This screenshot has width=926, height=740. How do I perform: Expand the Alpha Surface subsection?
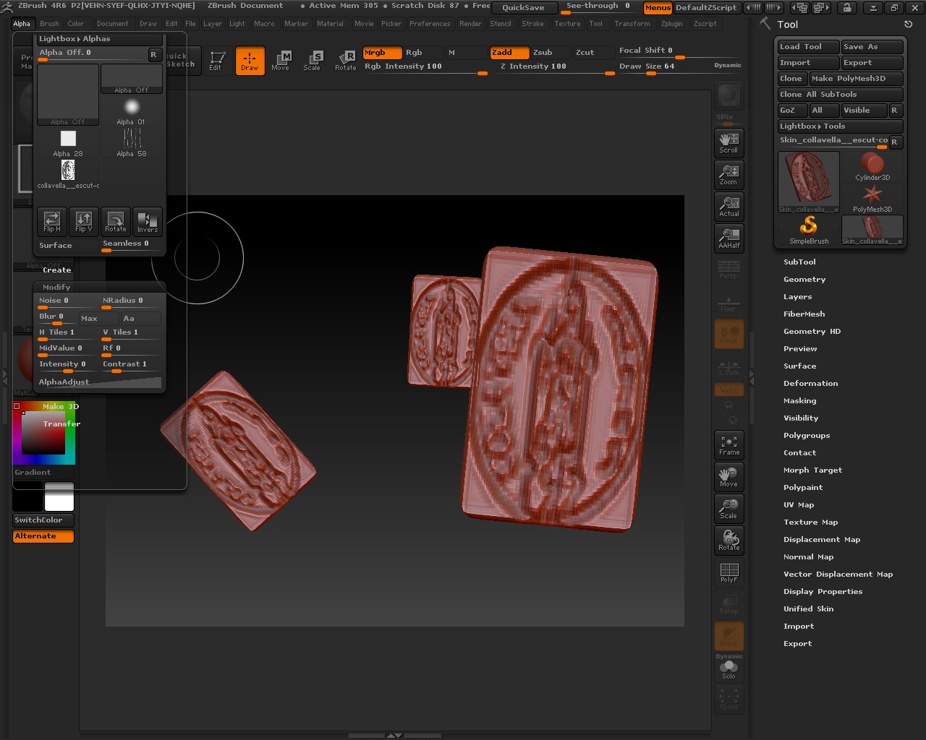tap(56, 246)
